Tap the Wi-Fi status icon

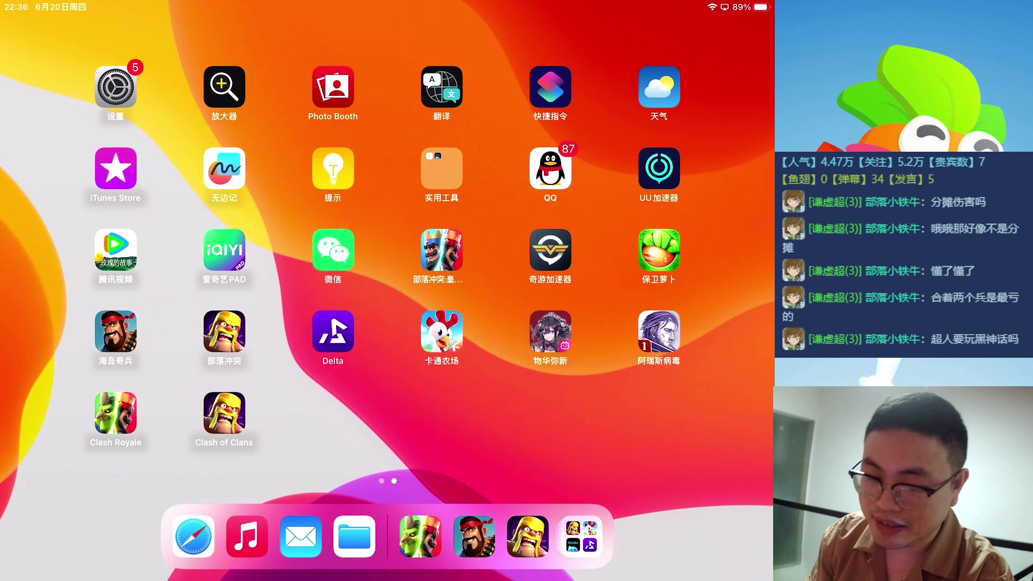click(x=712, y=7)
